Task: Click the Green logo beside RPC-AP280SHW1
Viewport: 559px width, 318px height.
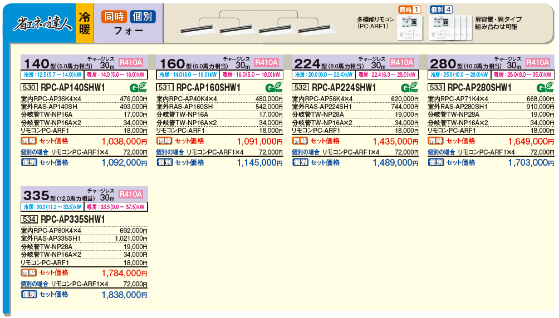Action: 546,87
